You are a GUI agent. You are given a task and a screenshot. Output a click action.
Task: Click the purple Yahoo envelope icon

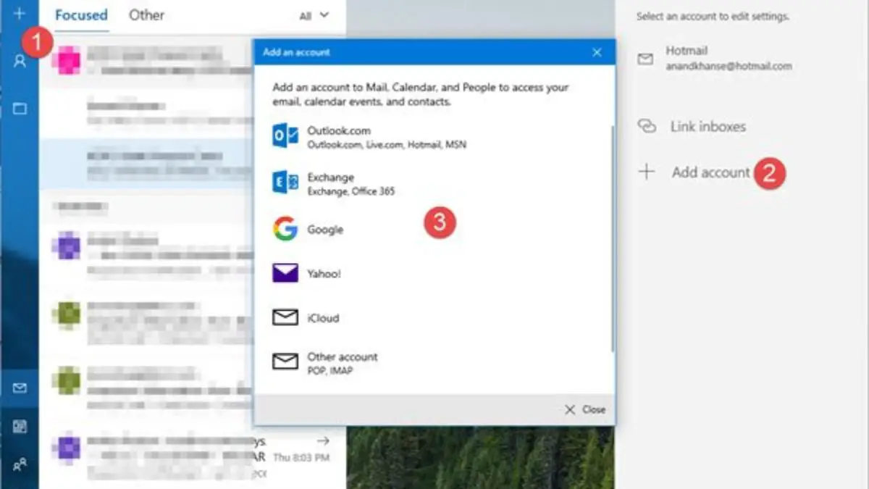(285, 273)
